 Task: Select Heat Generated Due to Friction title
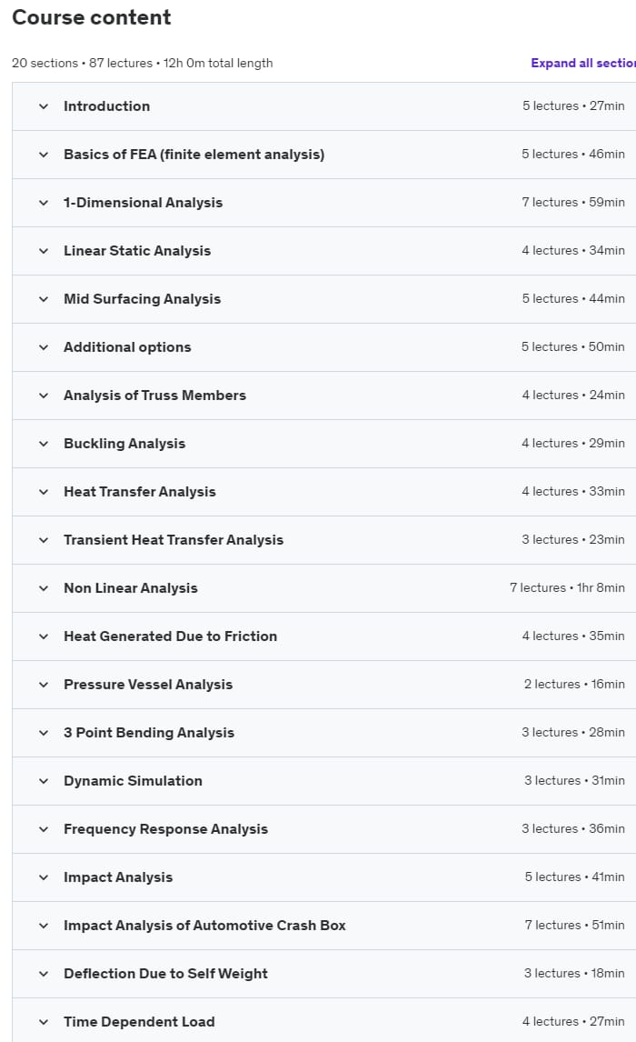tap(170, 636)
